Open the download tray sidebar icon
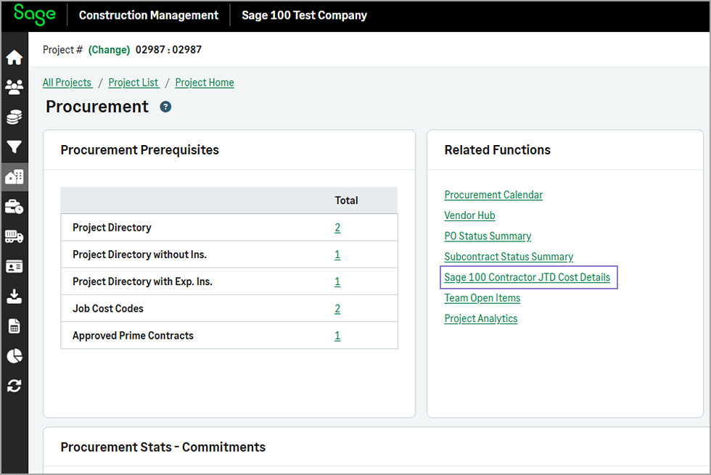This screenshot has height=475, width=711. 14,297
